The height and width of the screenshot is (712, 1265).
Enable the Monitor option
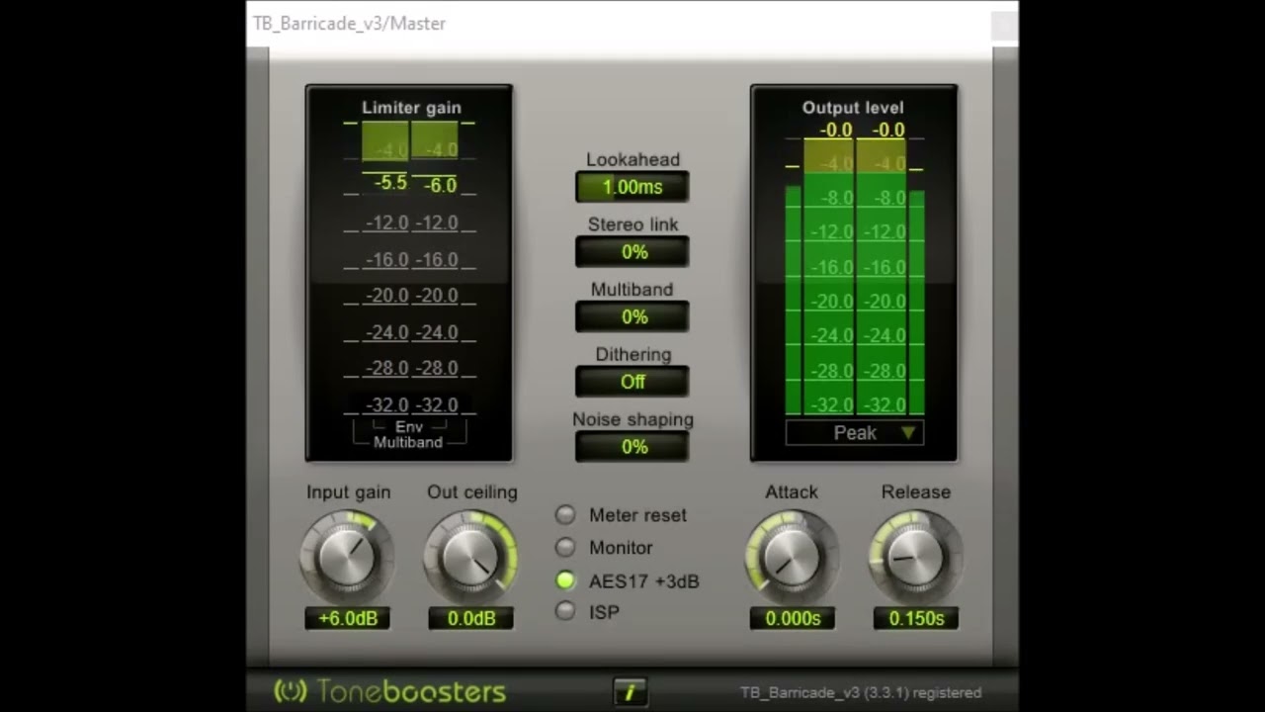click(565, 548)
